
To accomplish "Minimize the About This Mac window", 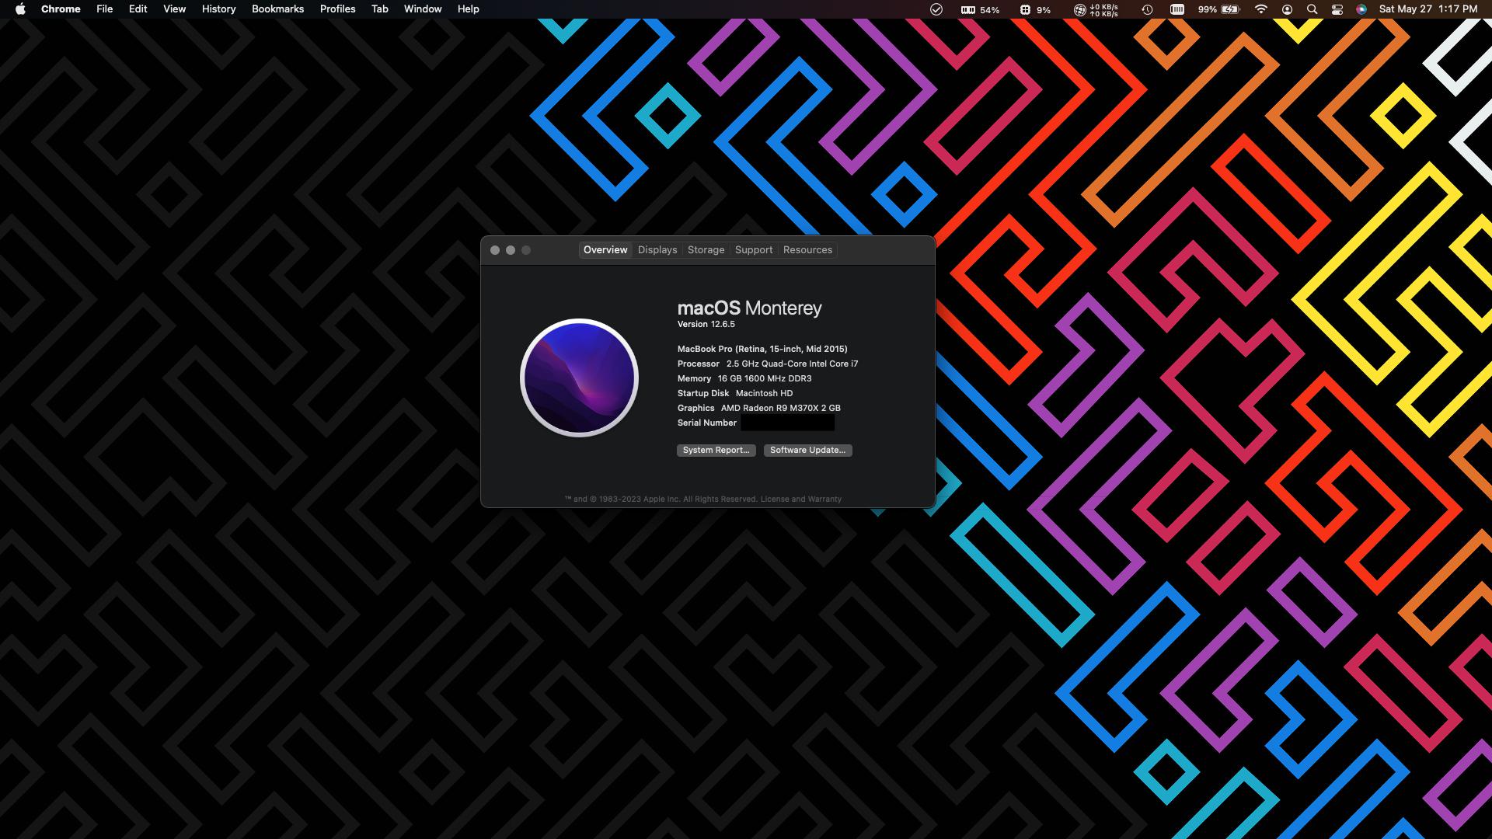I will tap(511, 250).
